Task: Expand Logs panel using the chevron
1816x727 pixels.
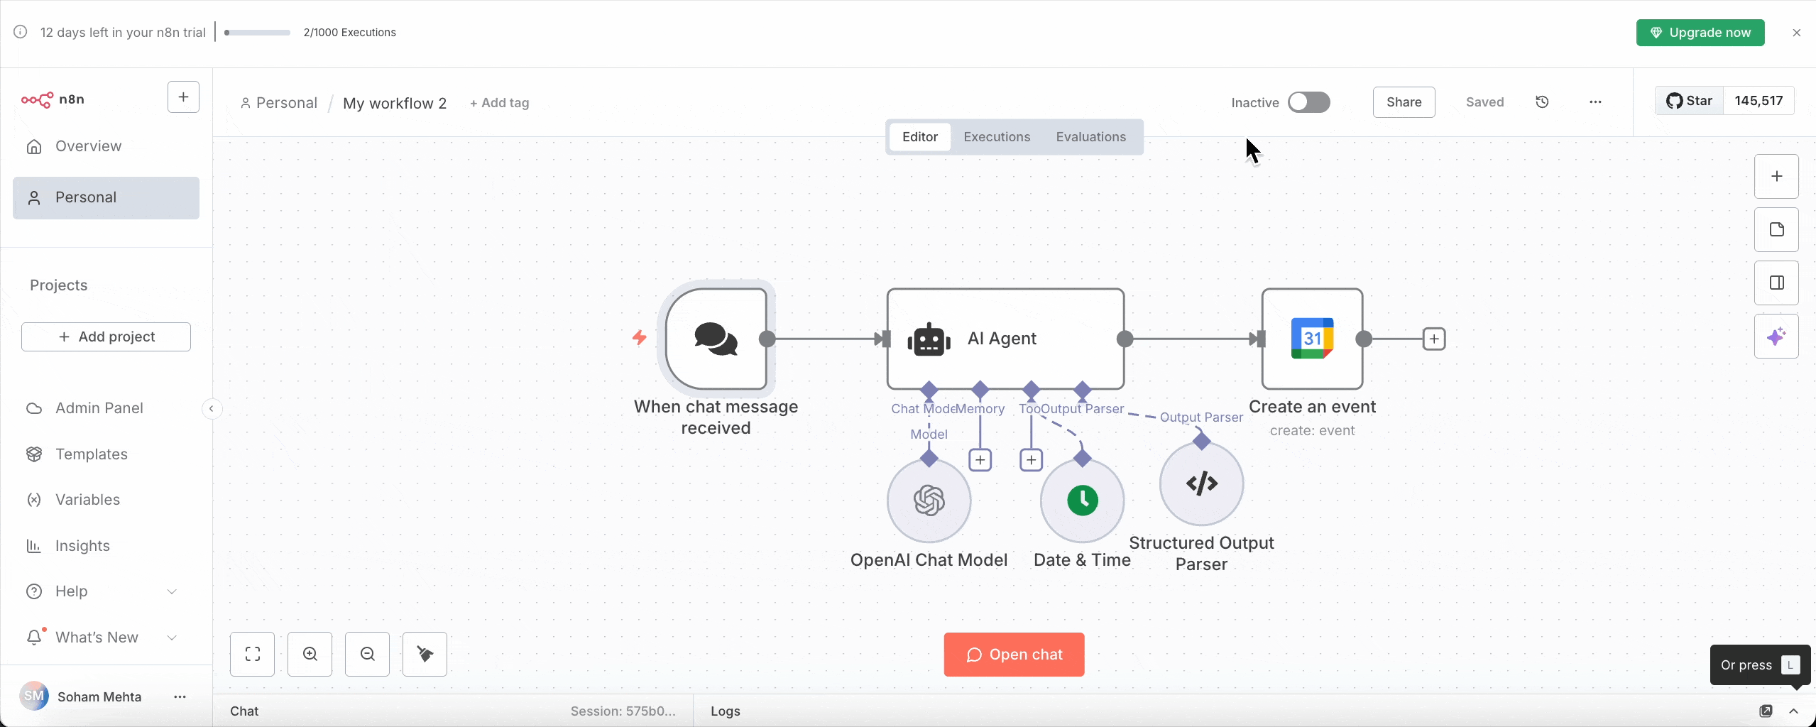Action: pos(1794,711)
